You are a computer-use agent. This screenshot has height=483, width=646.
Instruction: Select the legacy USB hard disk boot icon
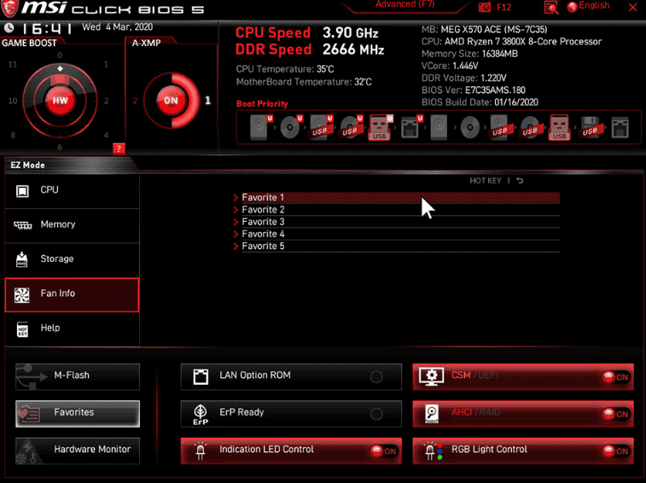[x=500, y=127]
